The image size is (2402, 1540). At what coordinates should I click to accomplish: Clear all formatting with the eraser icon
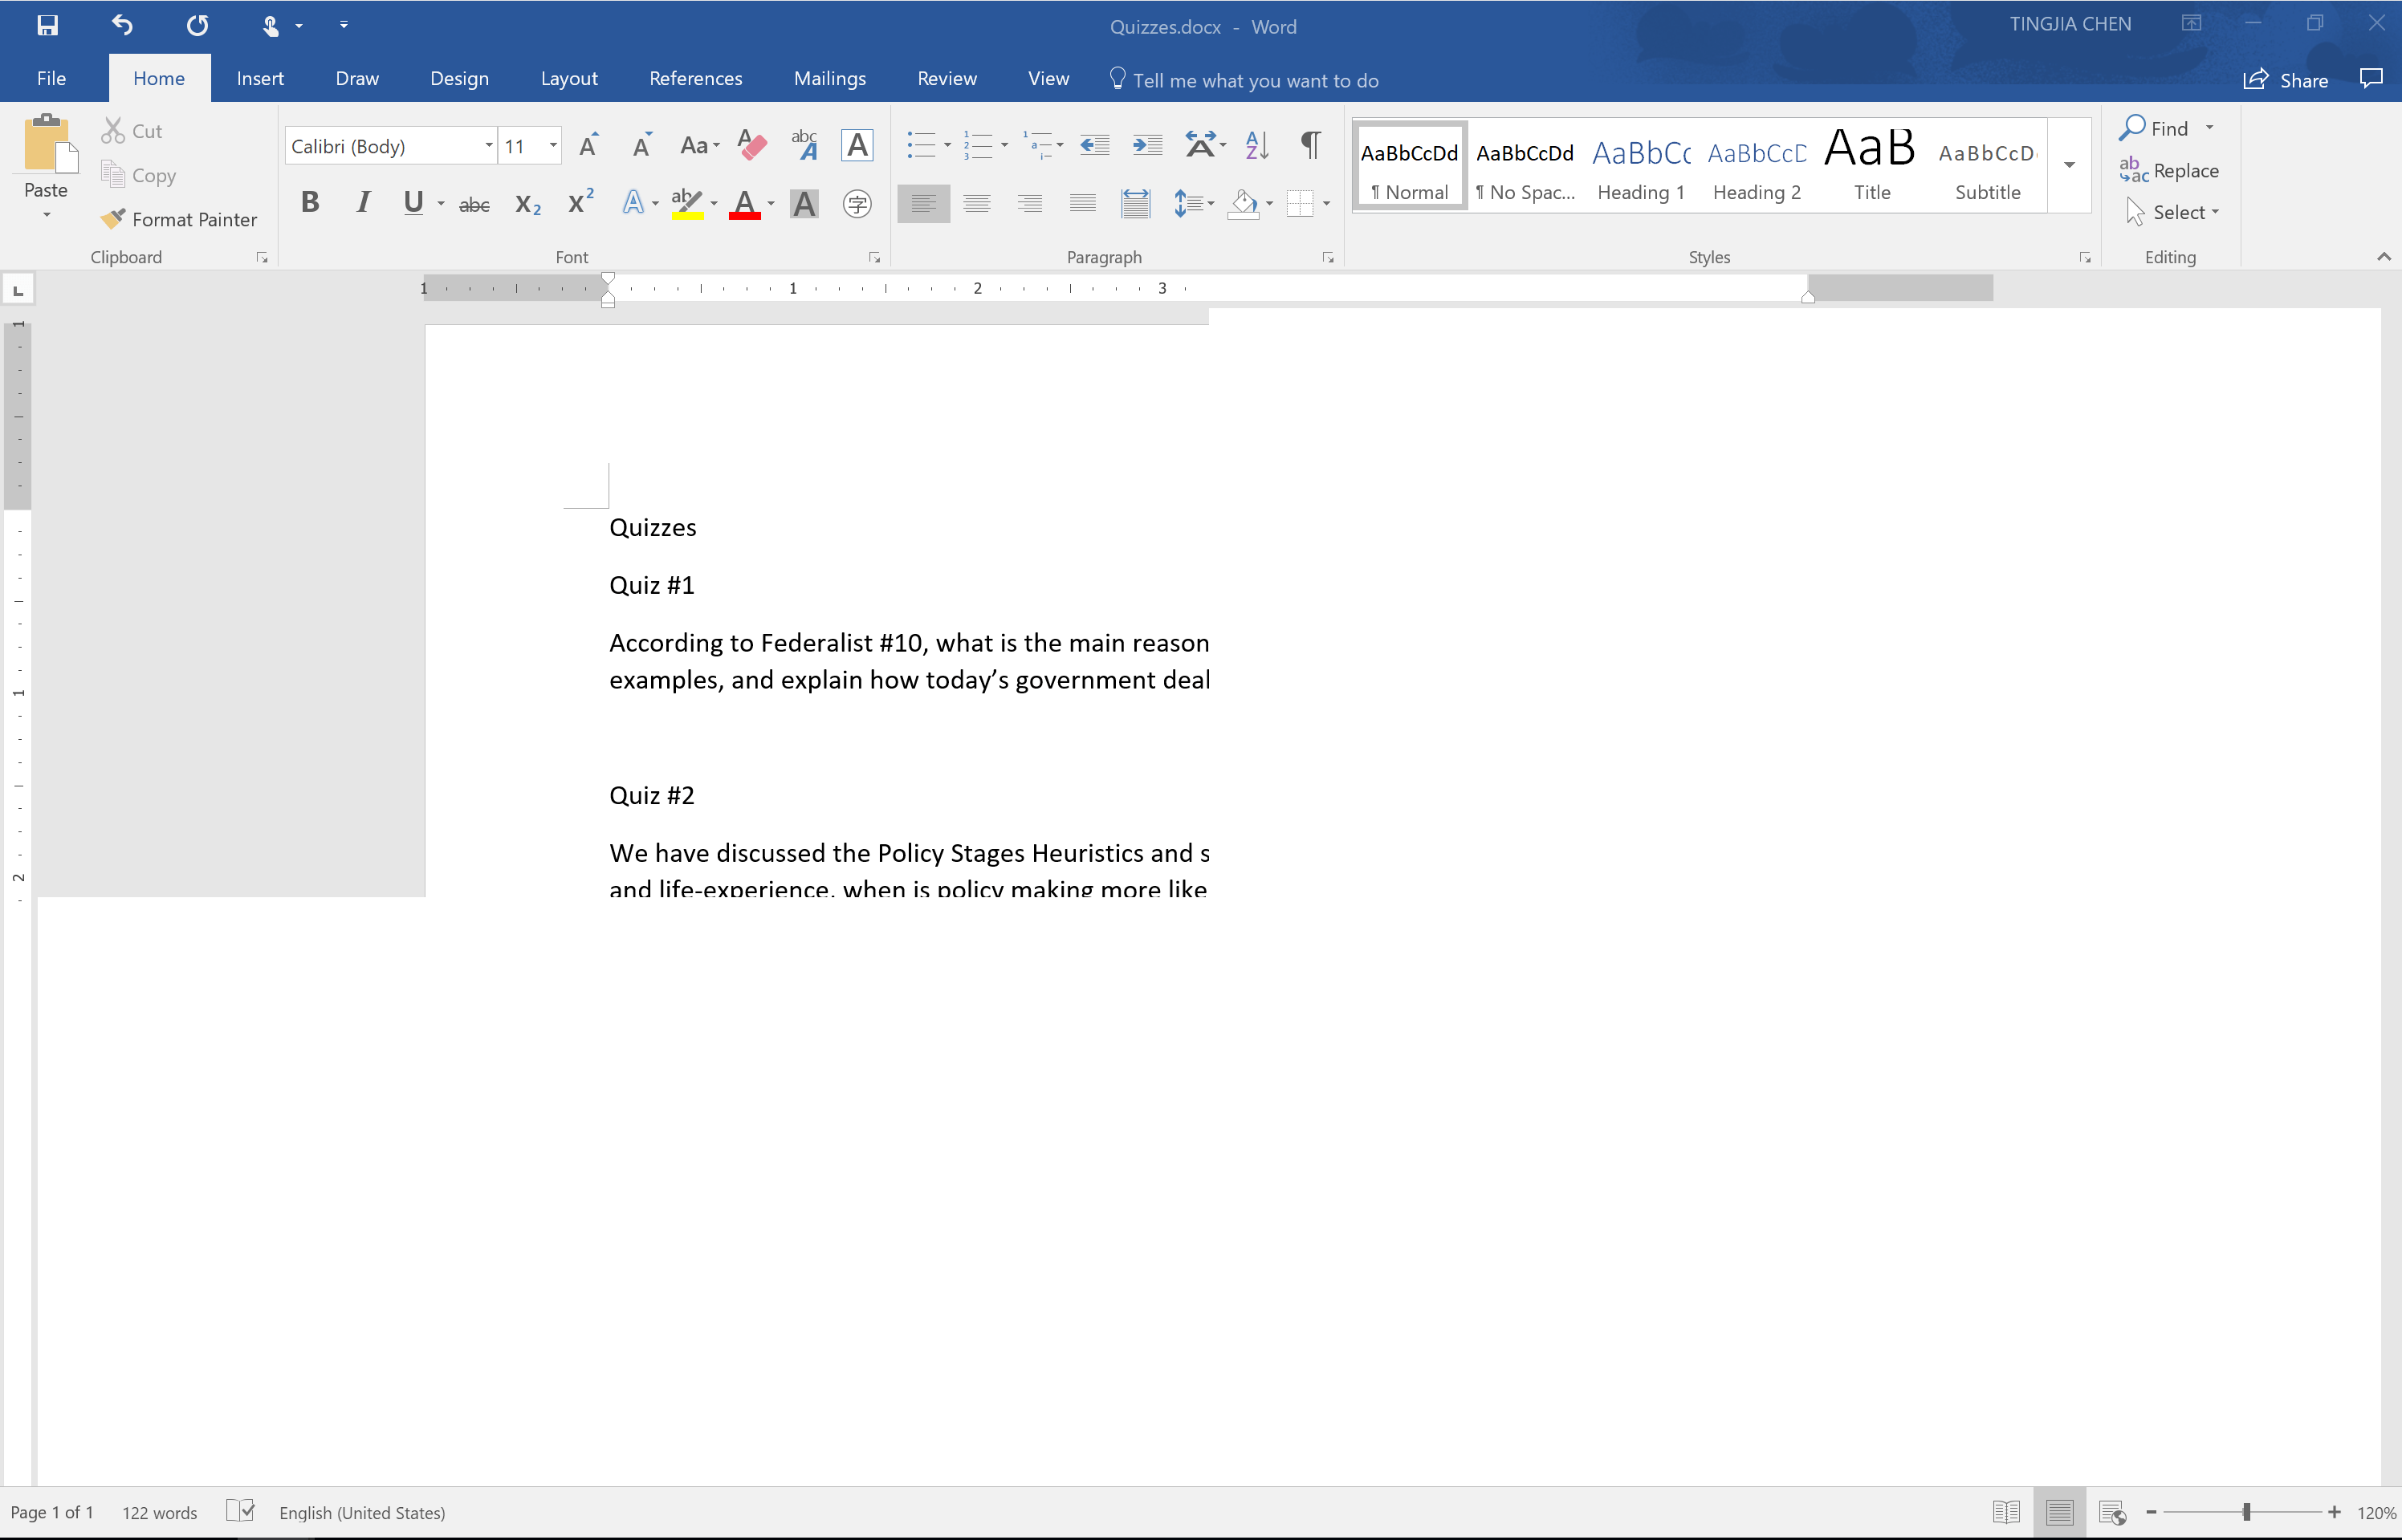(751, 145)
